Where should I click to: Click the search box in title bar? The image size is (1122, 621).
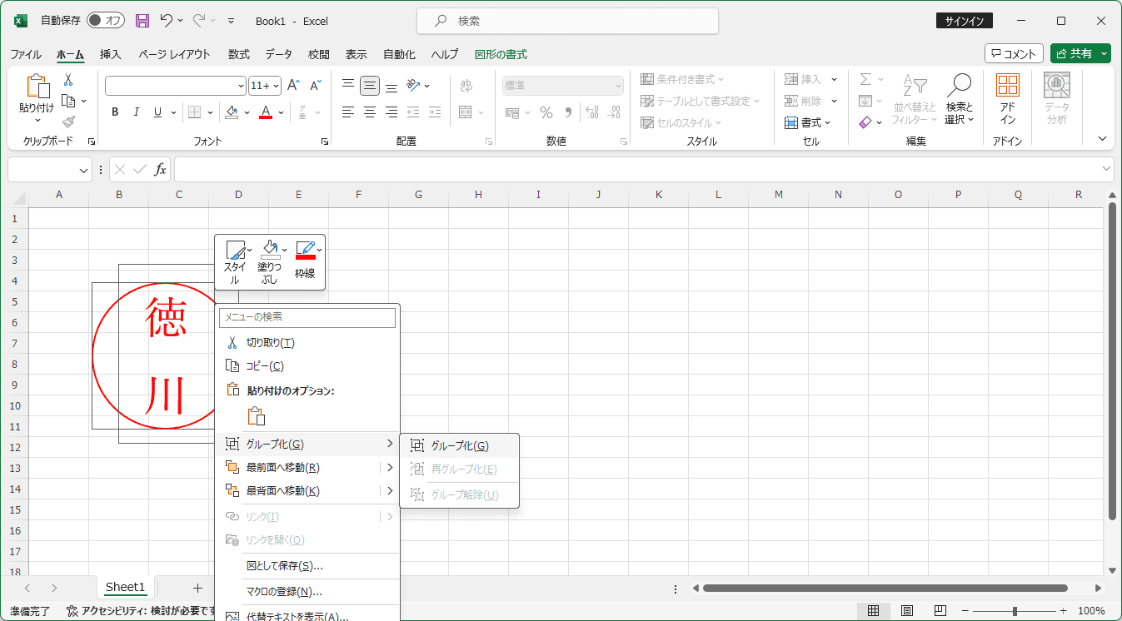(x=566, y=21)
